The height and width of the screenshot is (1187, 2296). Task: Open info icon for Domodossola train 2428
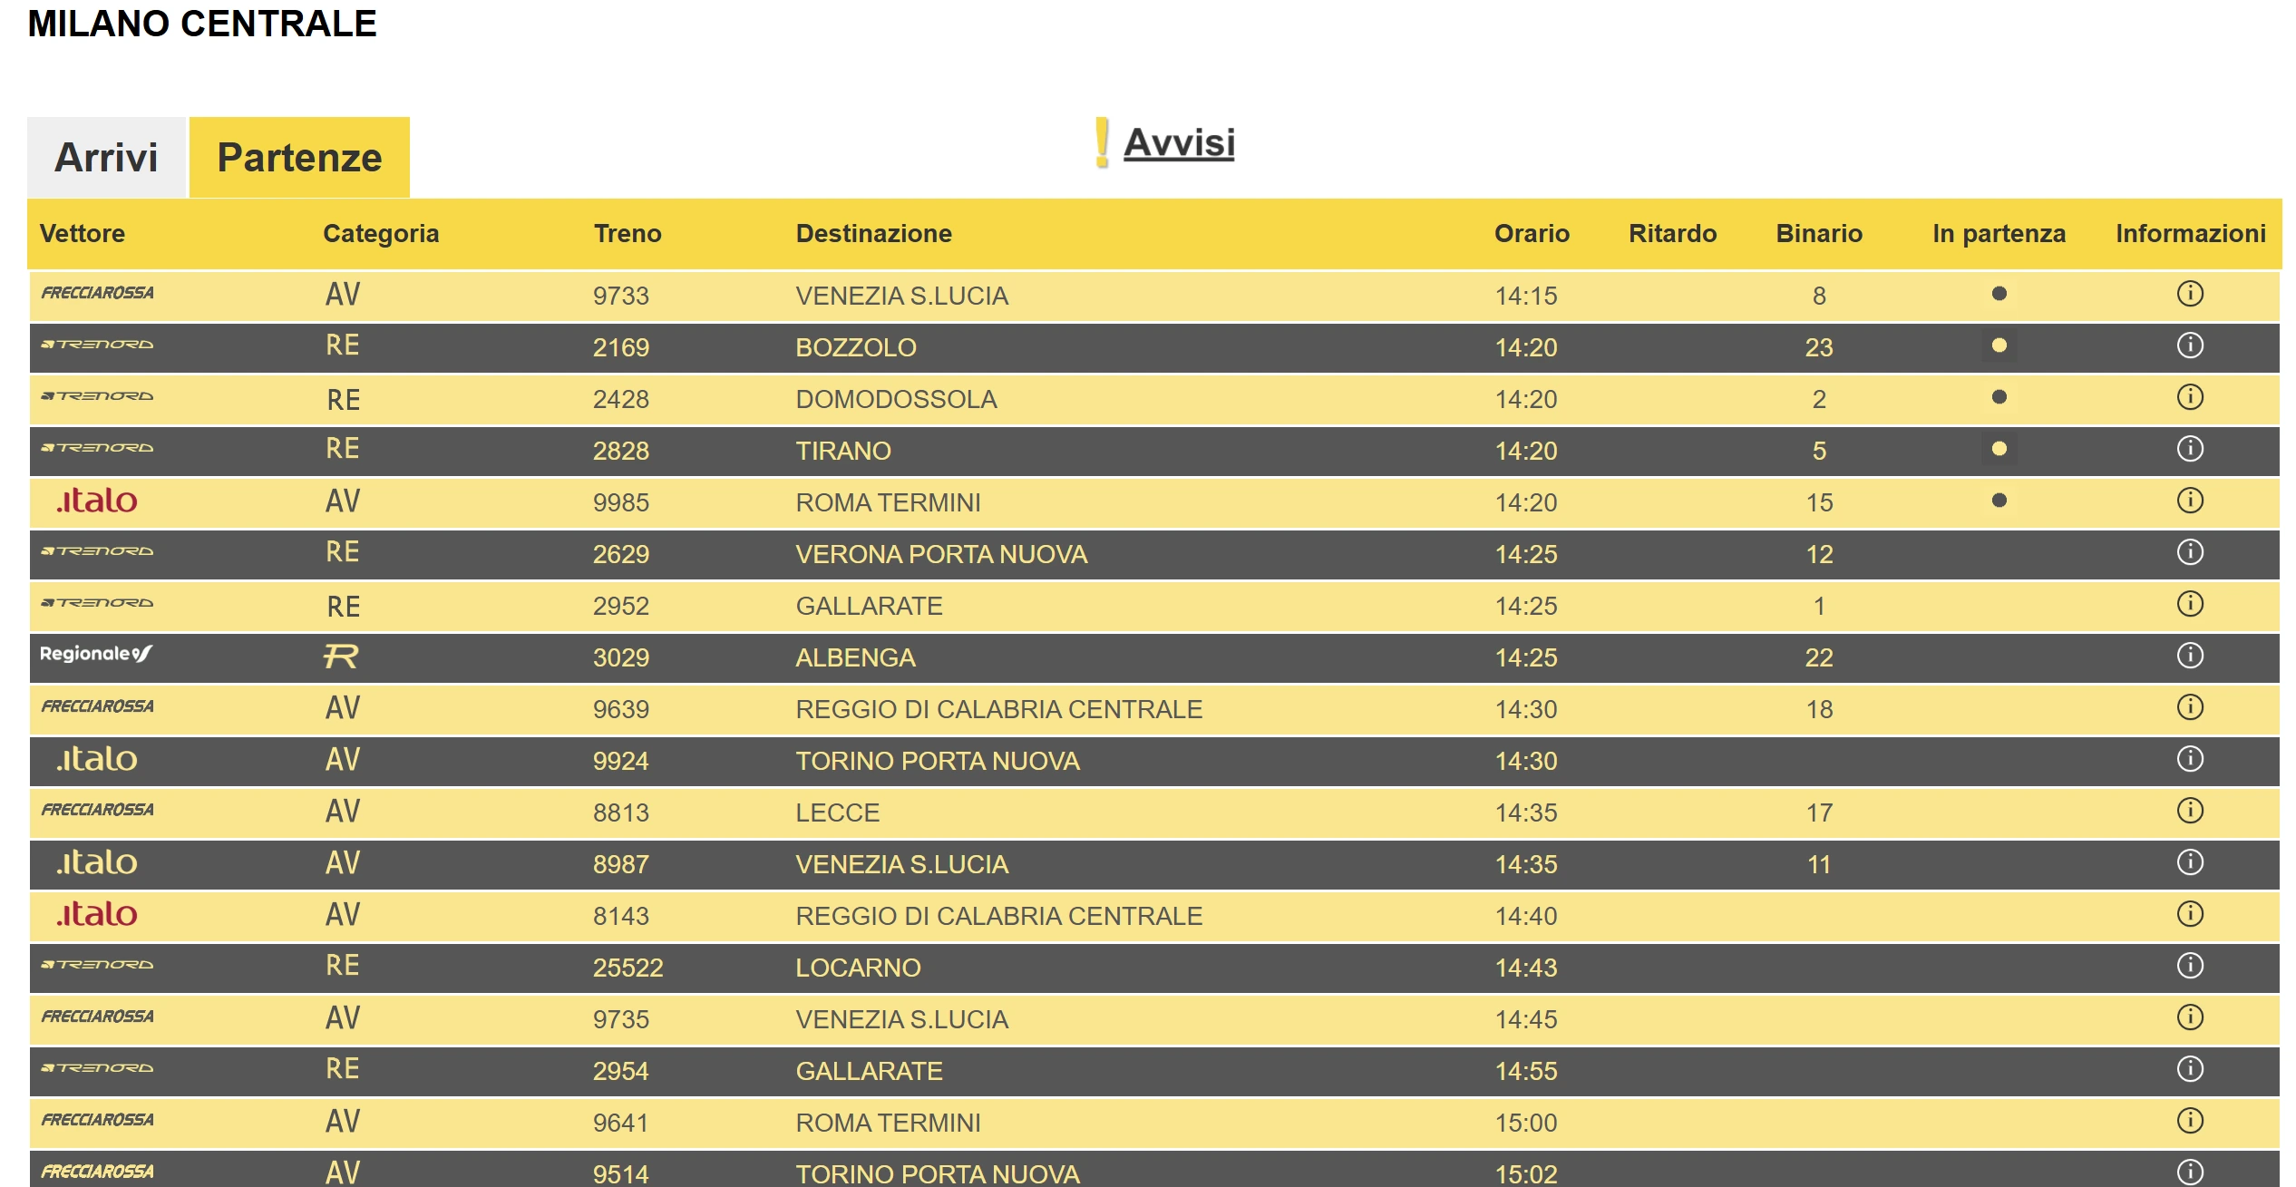tap(2189, 397)
